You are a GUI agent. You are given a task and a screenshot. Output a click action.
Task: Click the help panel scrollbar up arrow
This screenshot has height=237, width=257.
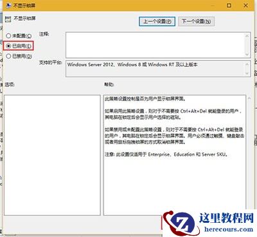(249, 98)
